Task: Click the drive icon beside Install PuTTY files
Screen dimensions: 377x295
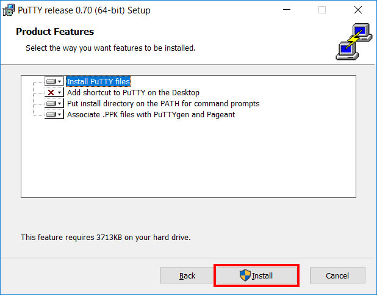Action: click(x=51, y=82)
